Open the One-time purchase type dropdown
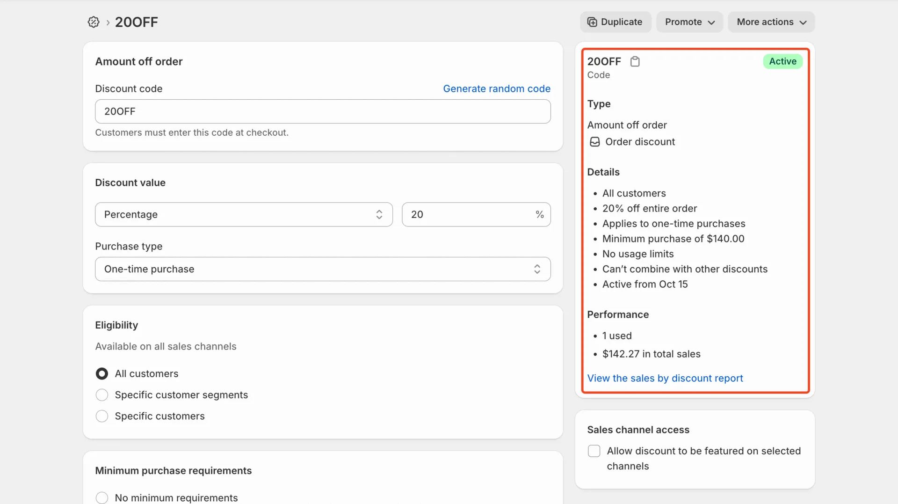 click(x=322, y=269)
